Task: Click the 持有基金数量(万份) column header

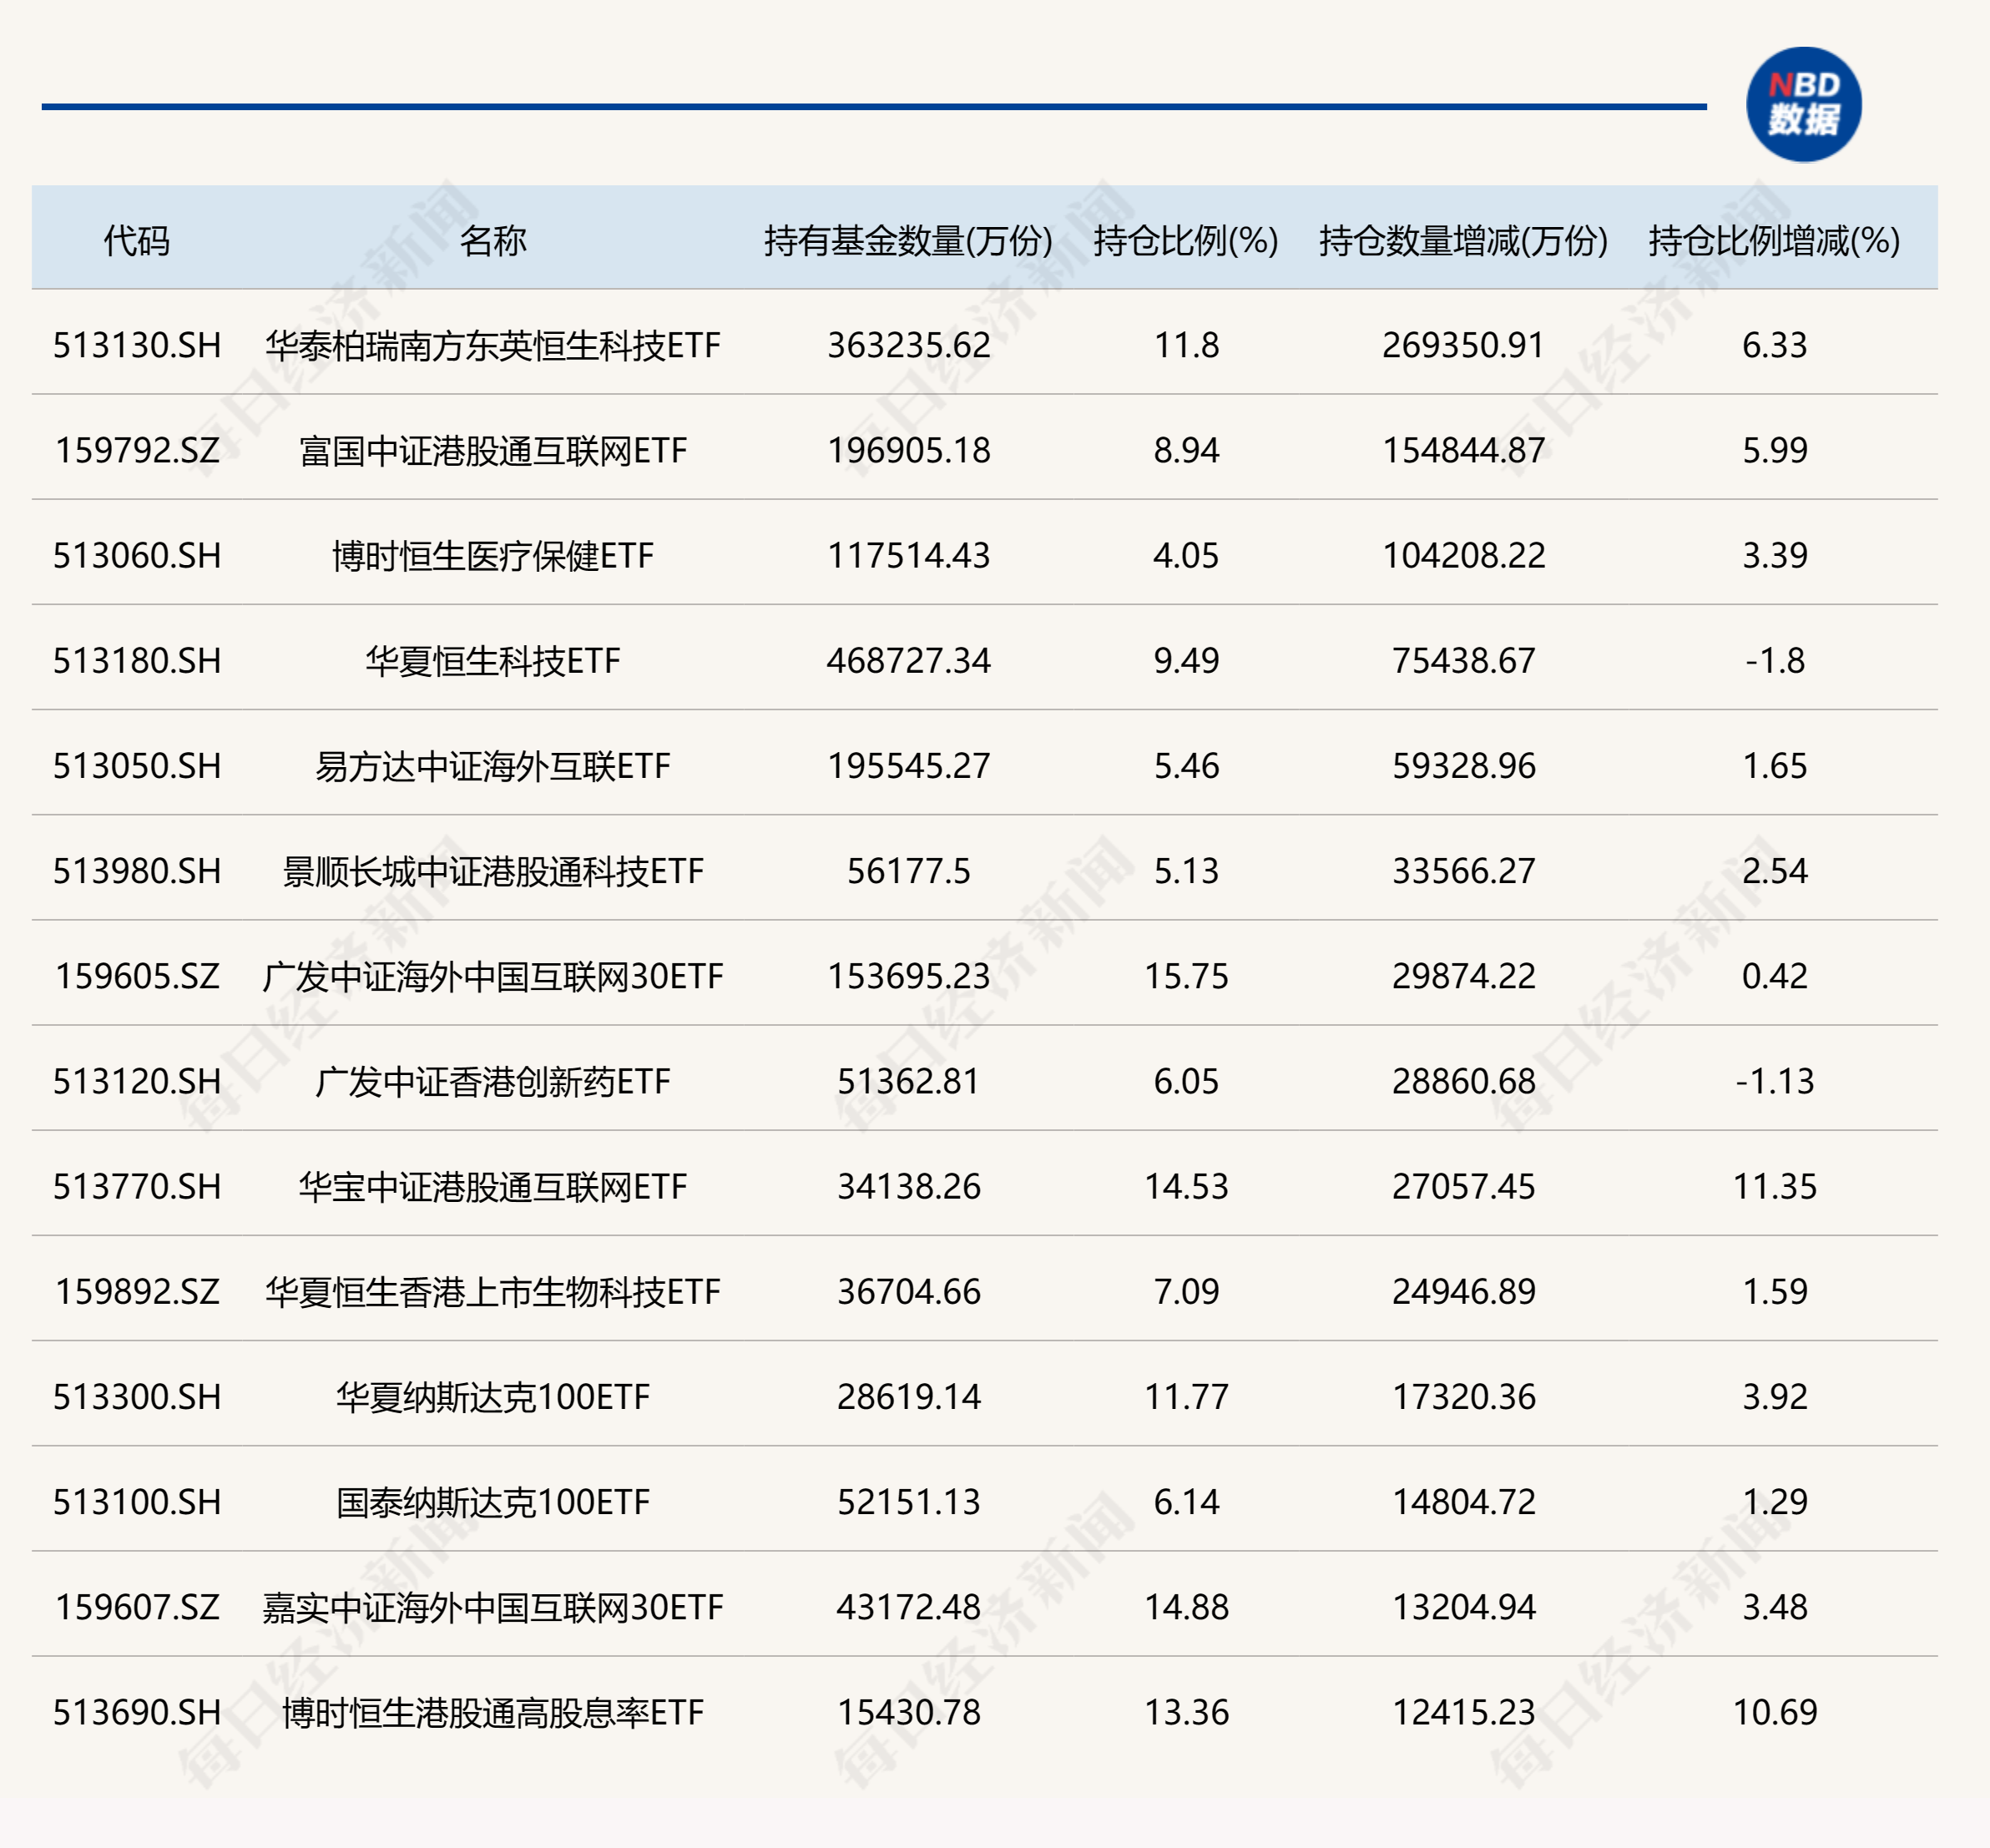Action: click(908, 241)
